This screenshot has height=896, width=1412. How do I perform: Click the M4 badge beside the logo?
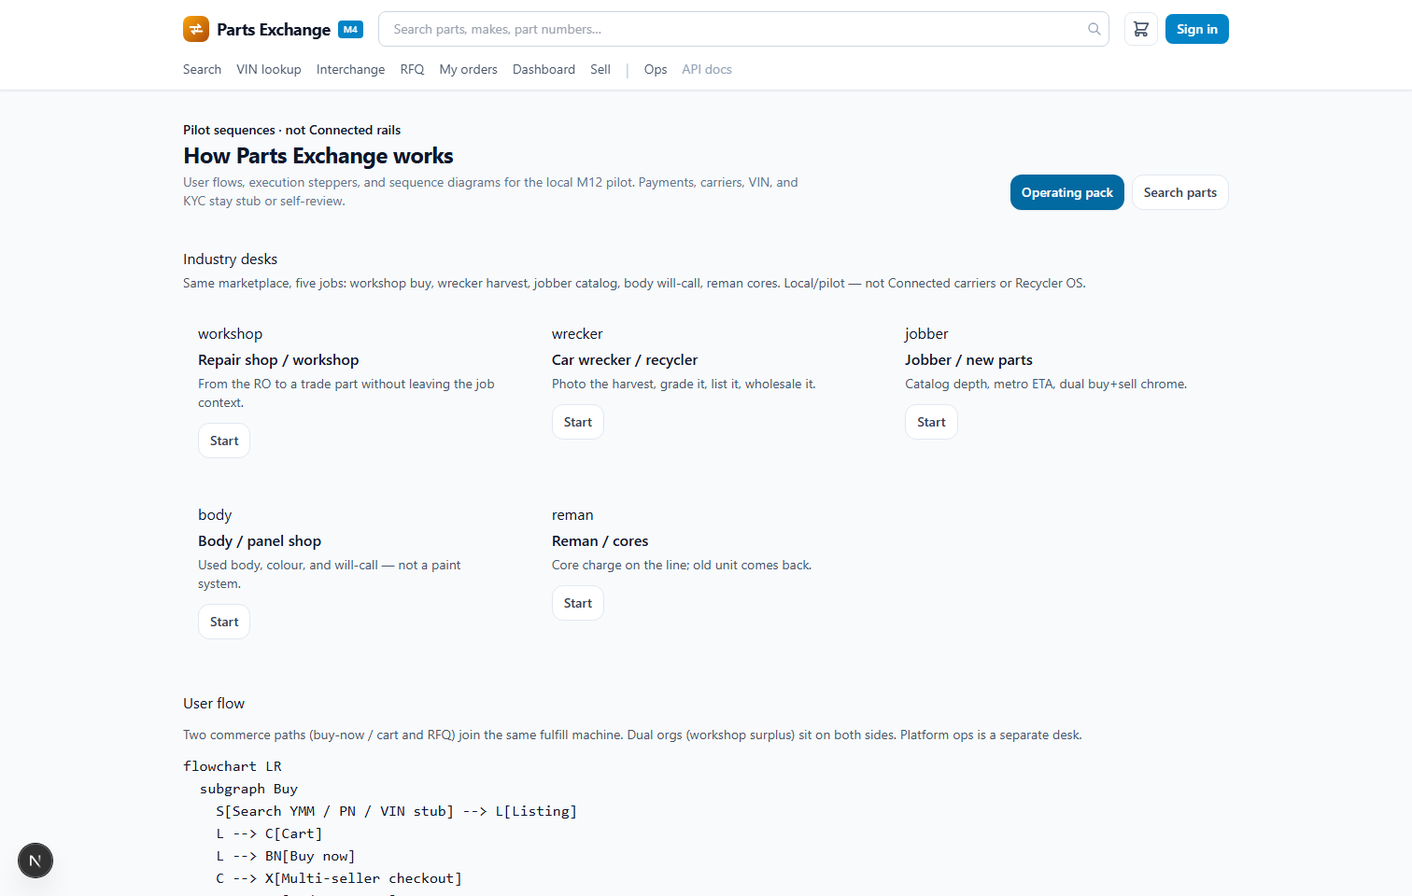pyautogui.click(x=350, y=29)
